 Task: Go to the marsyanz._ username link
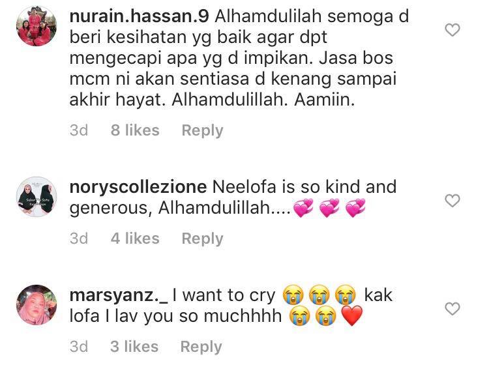point(119,295)
